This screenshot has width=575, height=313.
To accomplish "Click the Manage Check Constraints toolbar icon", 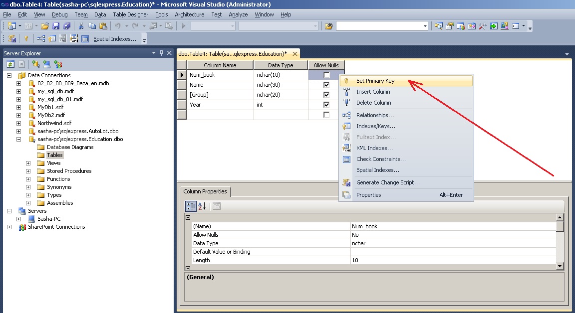I will [x=85, y=38].
